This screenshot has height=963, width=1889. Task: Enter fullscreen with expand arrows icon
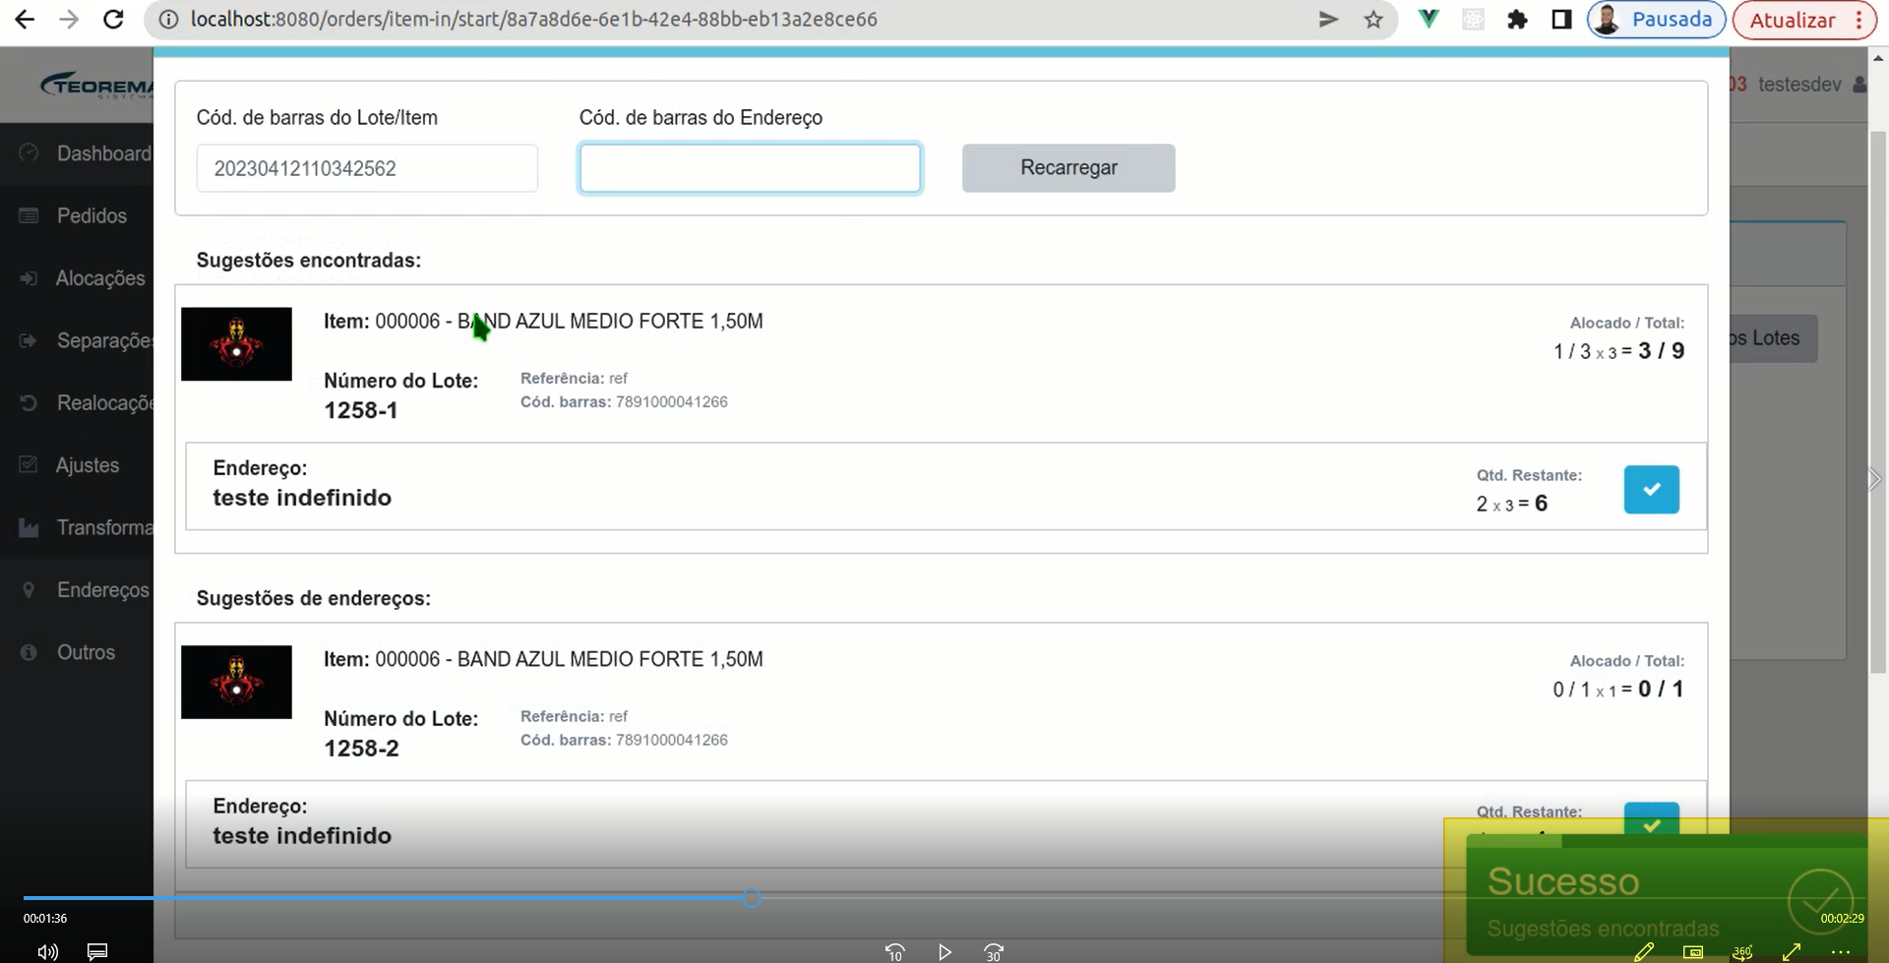click(x=1792, y=952)
